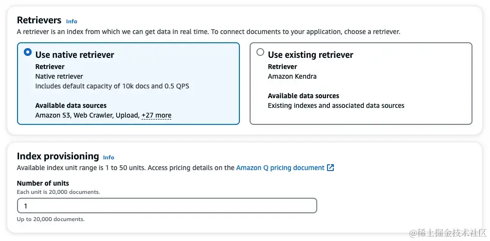490x241 pixels.
Task: Open Info link next to Retrievers heading
Action: pos(72,21)
